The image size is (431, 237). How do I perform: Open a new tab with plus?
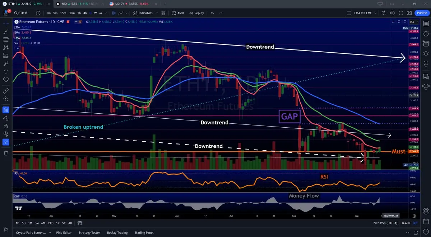coord(165,4)
